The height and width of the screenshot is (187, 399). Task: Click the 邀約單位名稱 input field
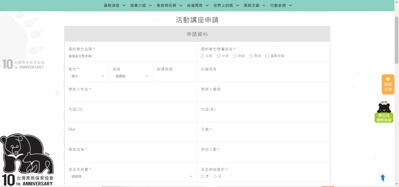point(131,56)
